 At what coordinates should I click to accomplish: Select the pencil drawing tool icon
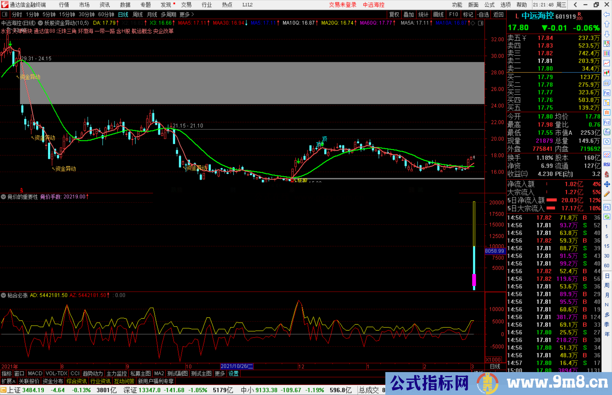pyautogui.click(x=607, y=194)
